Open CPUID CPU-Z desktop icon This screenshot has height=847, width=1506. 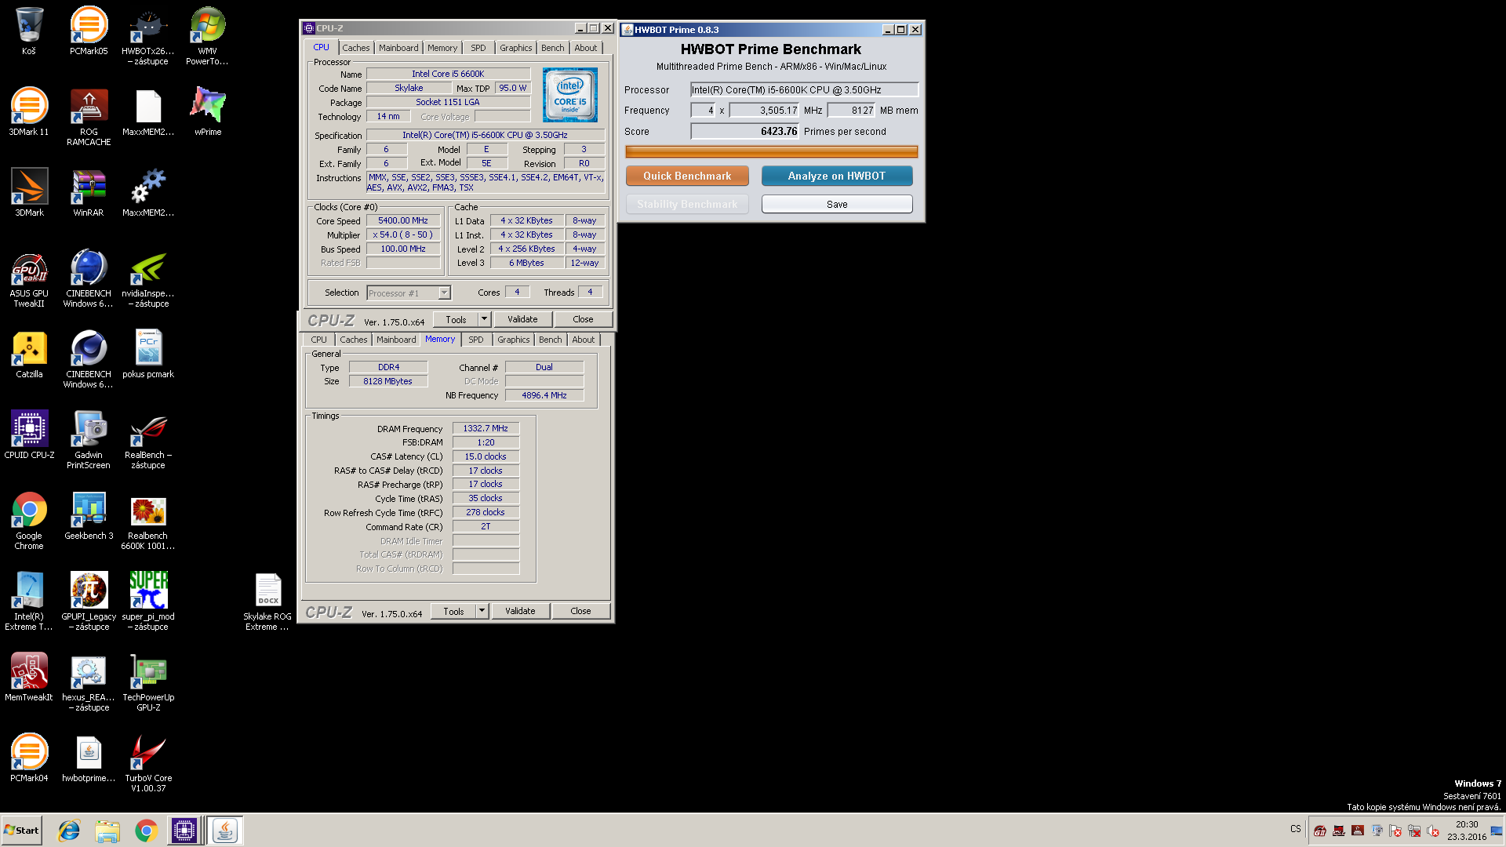[29, 435]
